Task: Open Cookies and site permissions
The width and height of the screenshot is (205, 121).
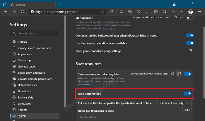Action: (35, 79)
